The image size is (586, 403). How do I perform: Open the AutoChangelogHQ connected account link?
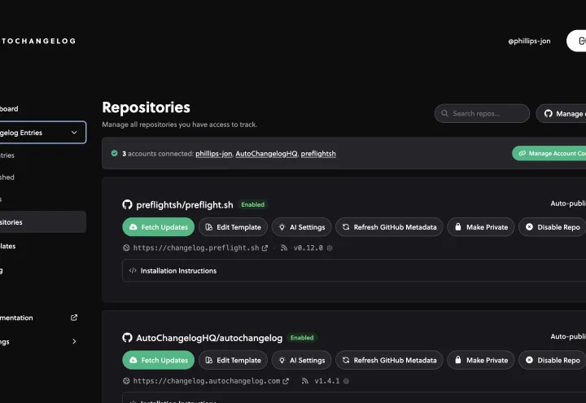pos(266,154)
